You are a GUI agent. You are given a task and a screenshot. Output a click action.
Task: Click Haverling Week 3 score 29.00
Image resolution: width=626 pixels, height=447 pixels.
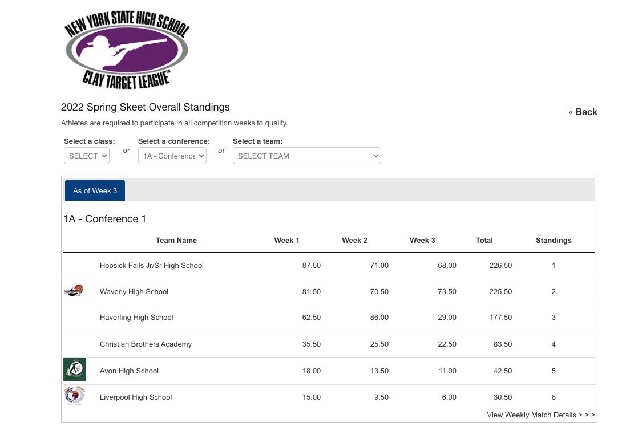(x=447, y=318)
